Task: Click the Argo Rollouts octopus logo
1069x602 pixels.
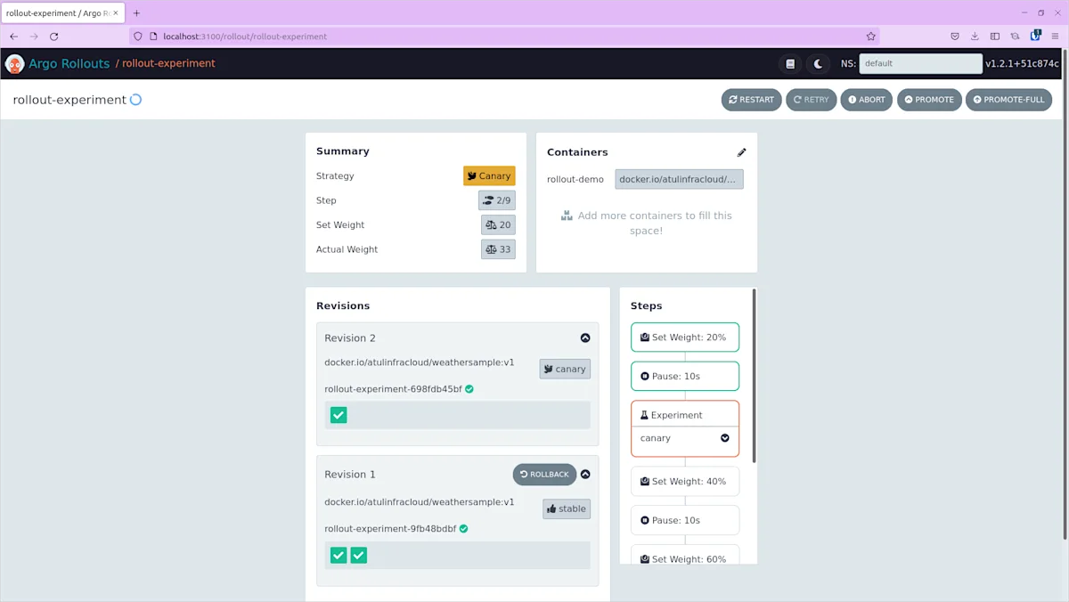Action: (14, 63)
